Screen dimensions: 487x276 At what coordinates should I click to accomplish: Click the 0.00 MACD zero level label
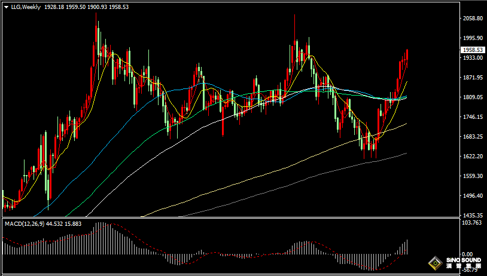468,254
